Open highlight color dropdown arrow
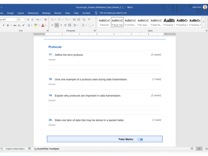This screenshot has width=208, height=156. [39, 25]
